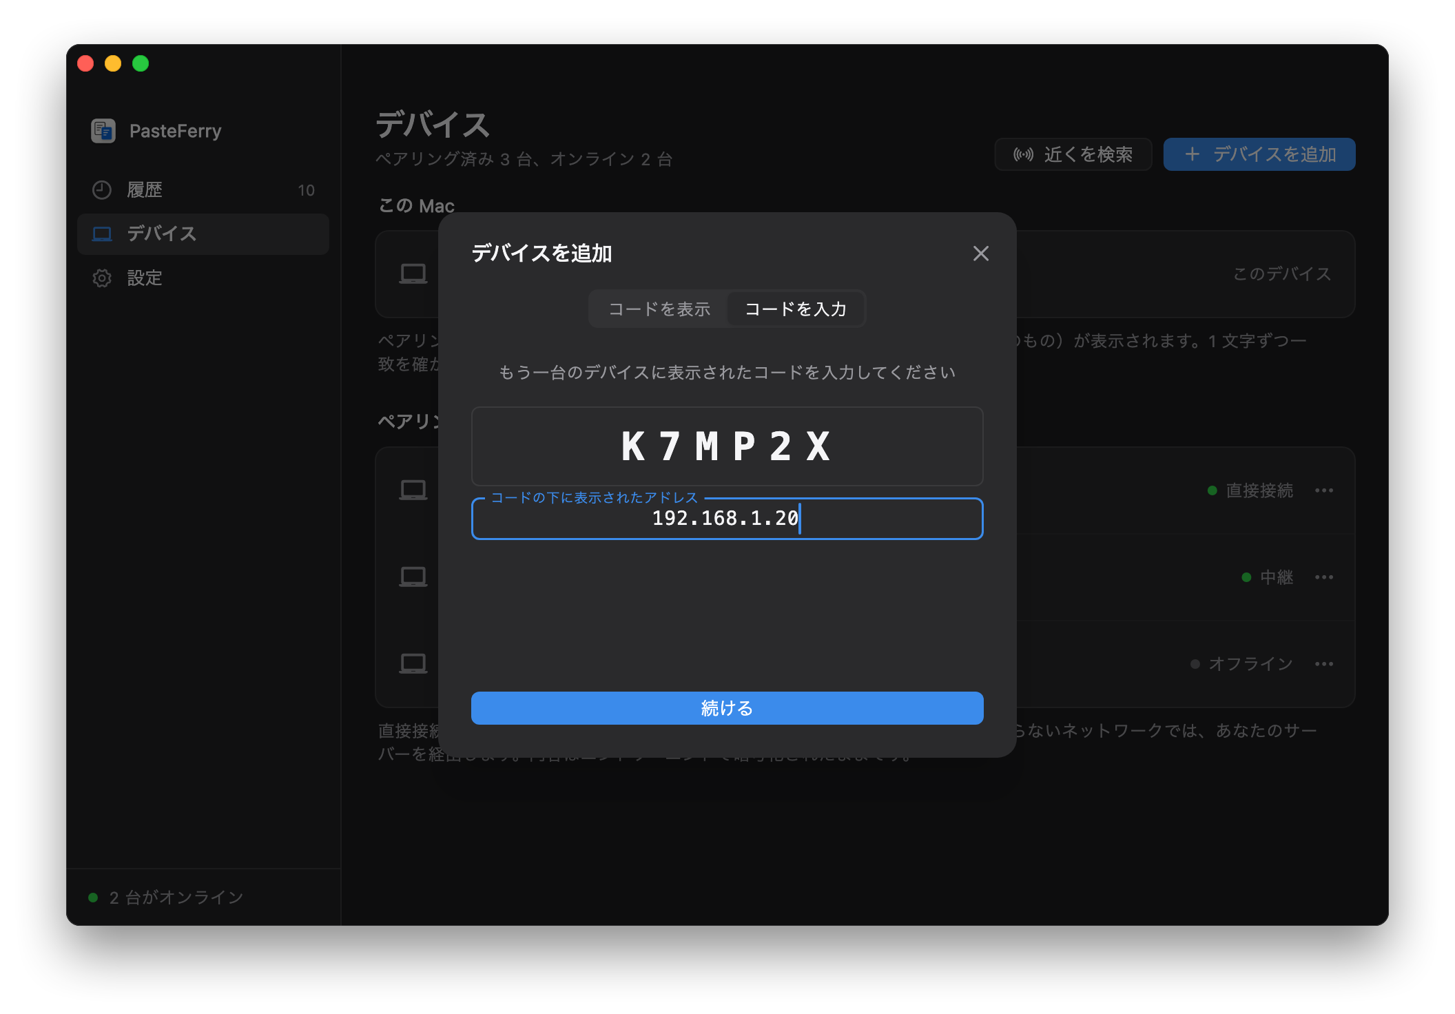Switch to コードを表示 tab

pyautogui.click(x=659, y=309)
